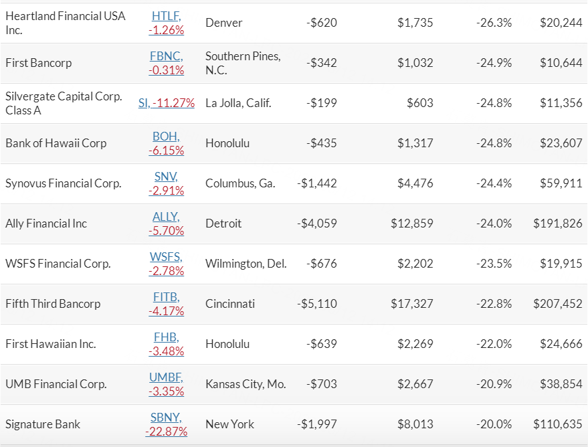
Task: Visit the FHB ticker link
Action: click(166, 337)
